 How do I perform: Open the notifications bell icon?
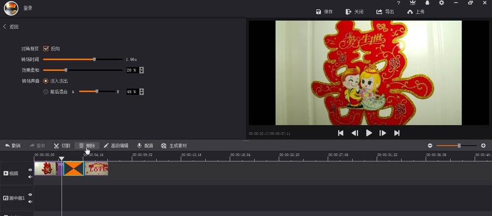(427, 3)
